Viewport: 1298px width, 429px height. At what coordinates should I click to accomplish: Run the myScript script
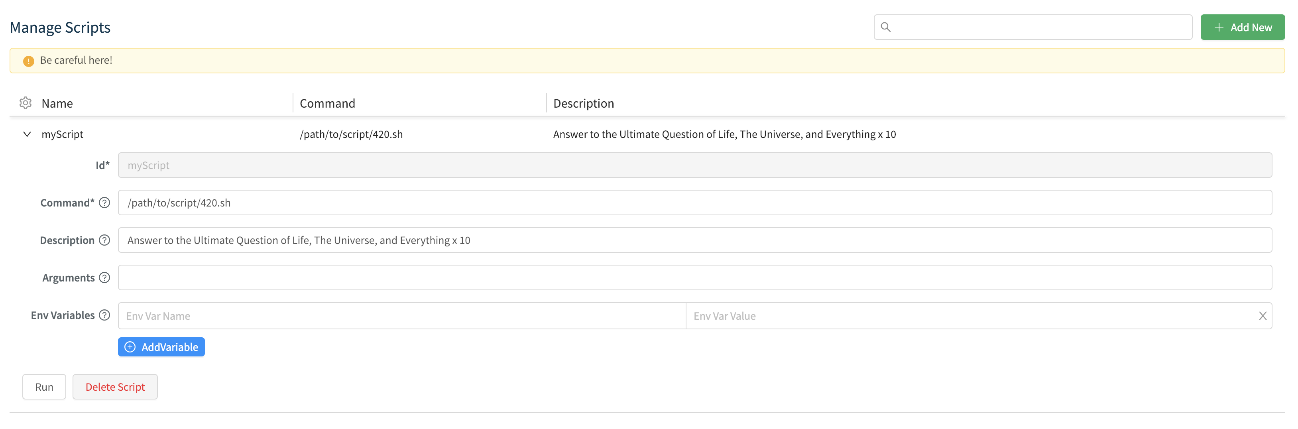coord(44,387)
